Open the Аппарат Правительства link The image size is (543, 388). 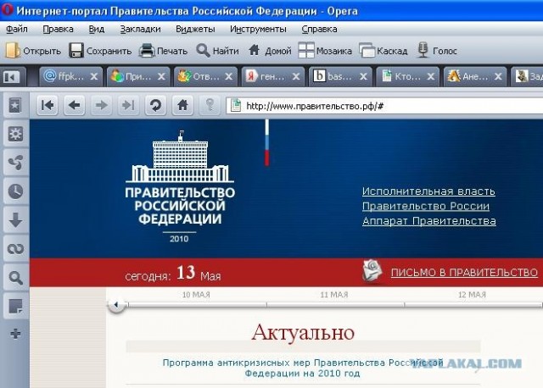[429, 221]
